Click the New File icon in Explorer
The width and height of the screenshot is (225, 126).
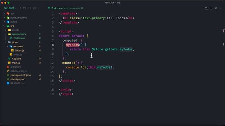[20, 8]
